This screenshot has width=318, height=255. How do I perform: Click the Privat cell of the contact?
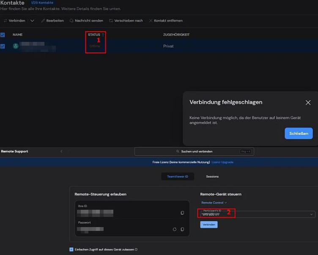pos(168,46)
